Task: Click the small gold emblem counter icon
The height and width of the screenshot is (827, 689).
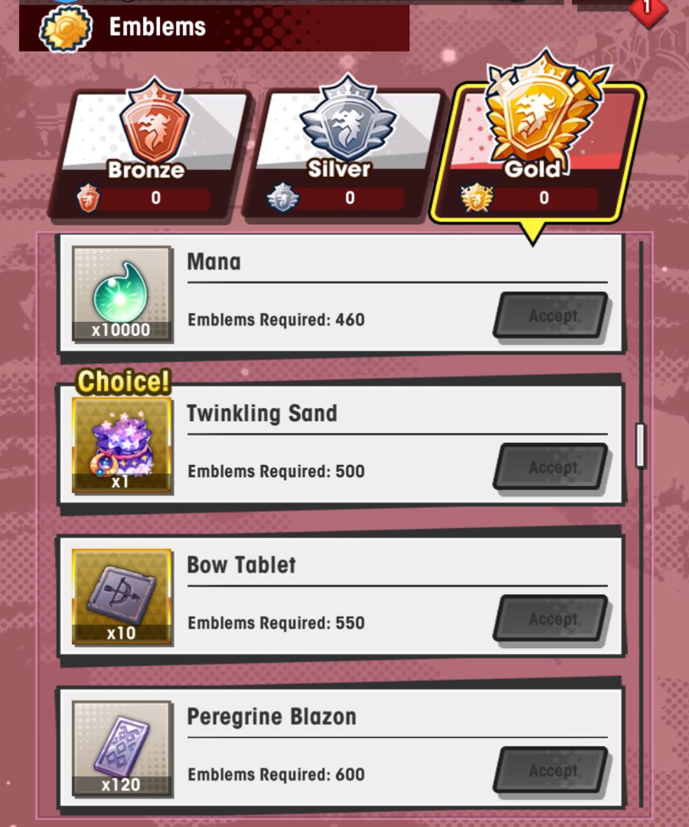Action: click(x=477, y=198)
